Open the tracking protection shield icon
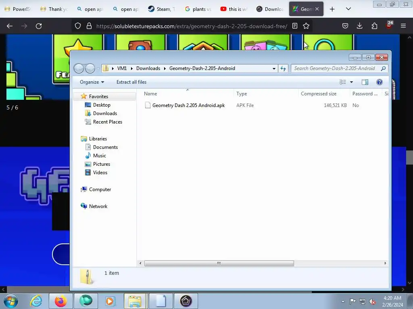Viewport: 413px width, 309px height. [x=78, y=26]
